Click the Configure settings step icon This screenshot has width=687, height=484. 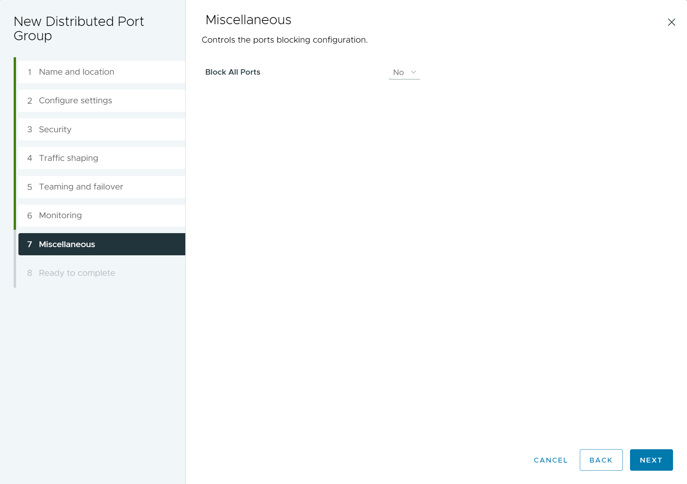(30, 100)
